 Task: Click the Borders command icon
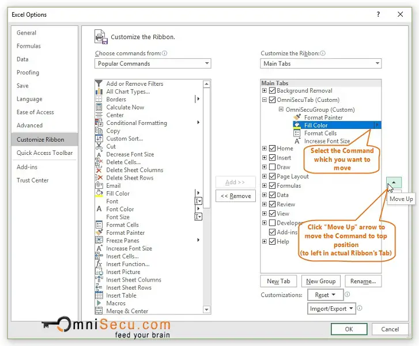[99, 99]
